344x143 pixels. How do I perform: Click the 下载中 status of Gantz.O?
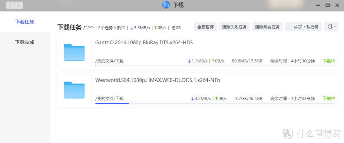pos(329,61)
